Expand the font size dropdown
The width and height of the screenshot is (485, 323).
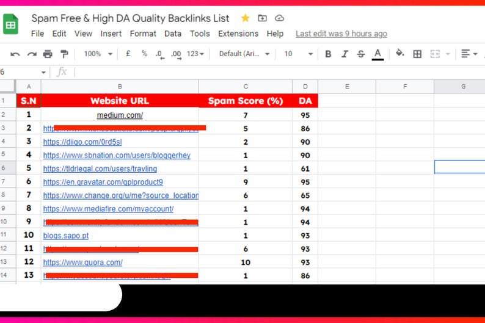tap(298, 54)
